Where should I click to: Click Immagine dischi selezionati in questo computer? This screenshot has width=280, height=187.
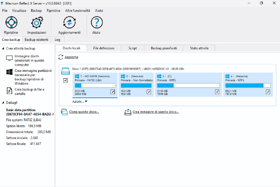(x=29, y=60)
